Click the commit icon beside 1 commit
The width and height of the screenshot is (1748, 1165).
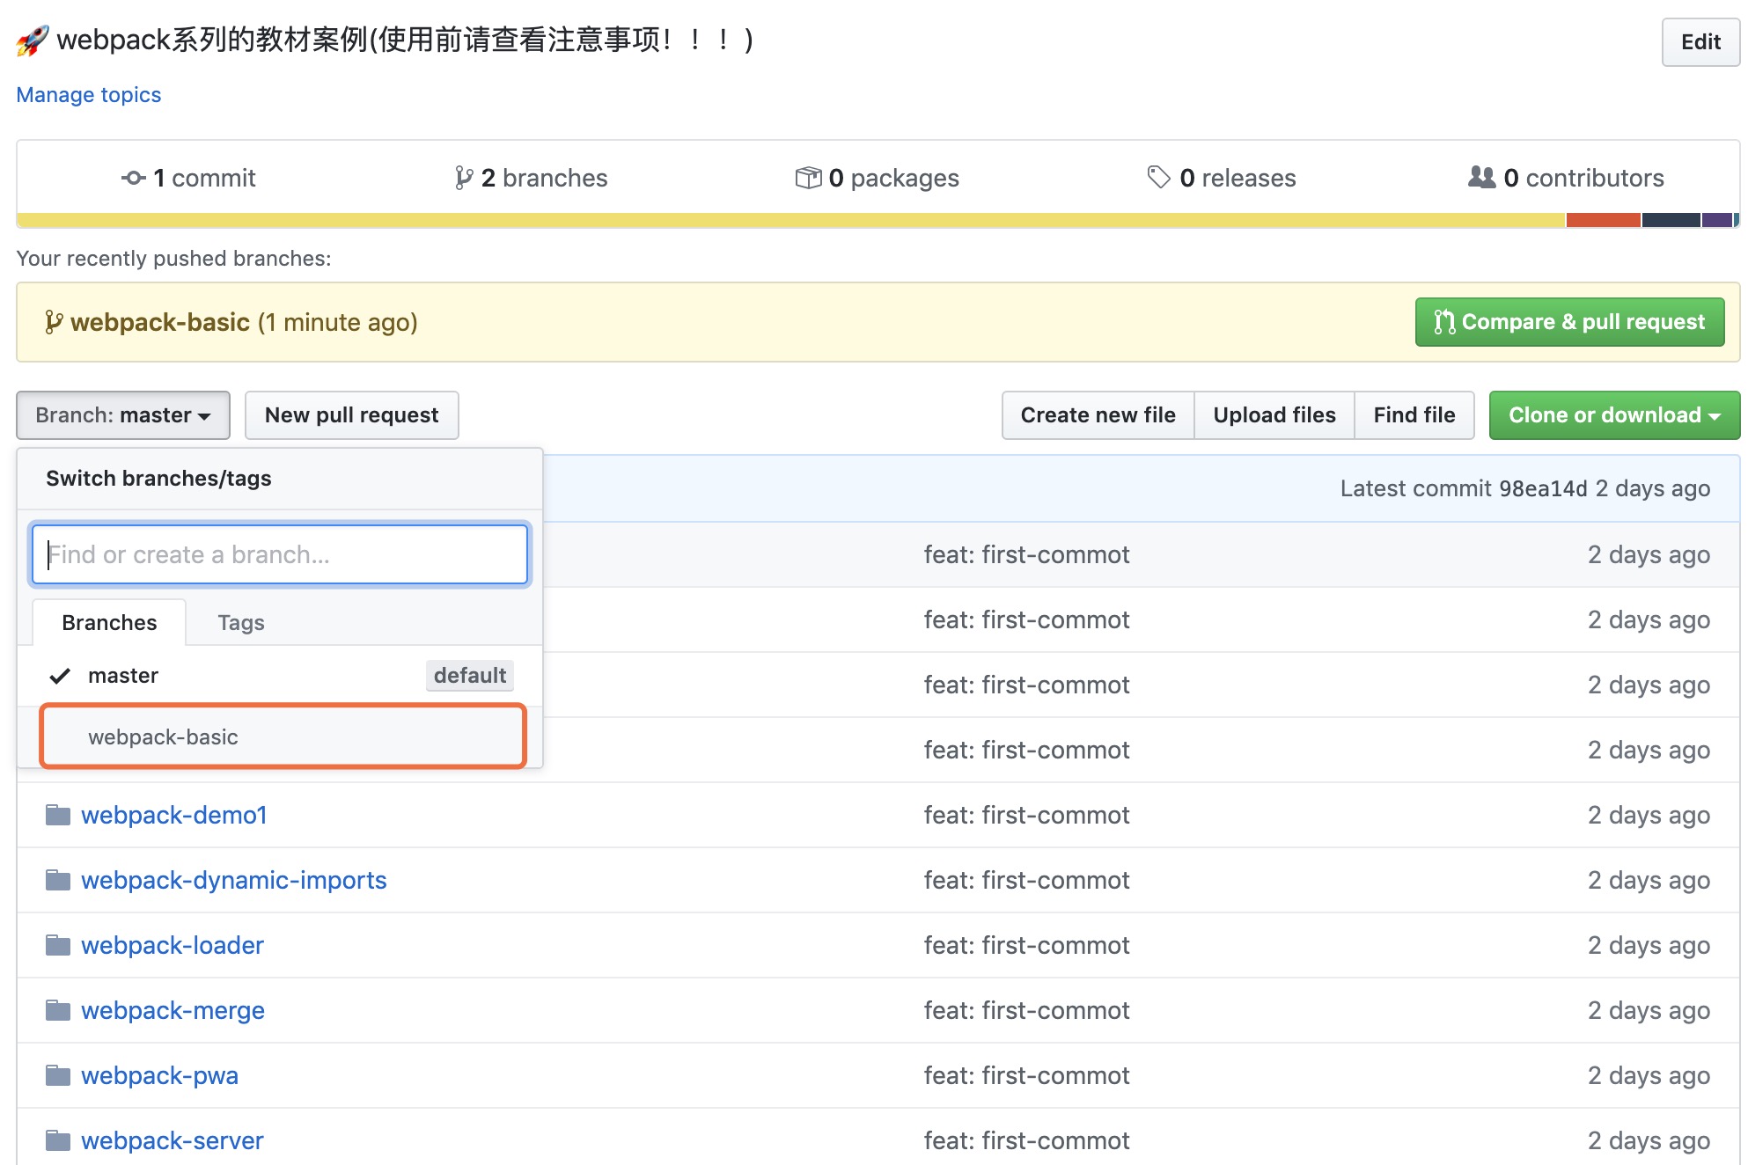point(133,178)
